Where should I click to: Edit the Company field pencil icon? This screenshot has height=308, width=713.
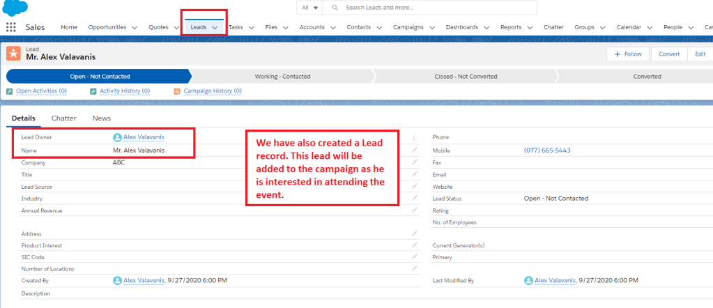tap(415, 162)
